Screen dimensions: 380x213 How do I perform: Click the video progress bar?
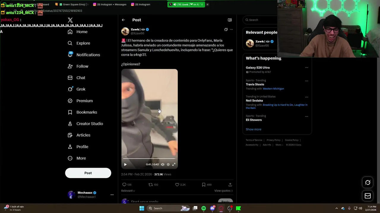coord(149,159)
